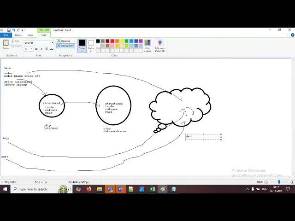The height and width of the screenshot is (221, 295).
Task: Click Edit with Paint 3D
Action: pos(160,46)
